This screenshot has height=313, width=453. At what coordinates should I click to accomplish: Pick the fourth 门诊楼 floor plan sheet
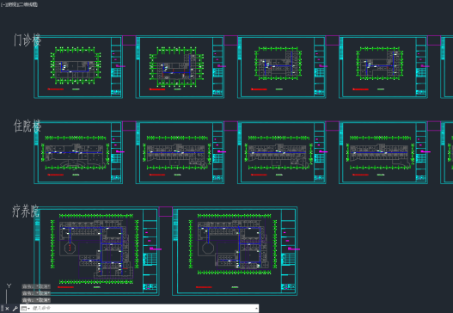[383, 67]
